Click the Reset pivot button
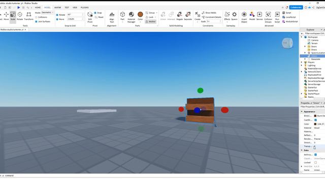 pos(100,17)
